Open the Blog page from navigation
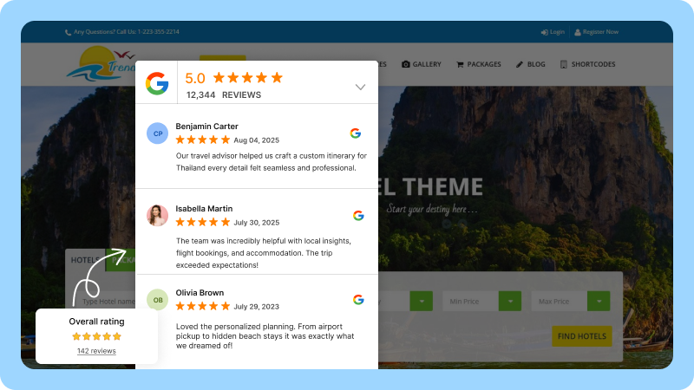The image size is (694, 390). (530, 64)
